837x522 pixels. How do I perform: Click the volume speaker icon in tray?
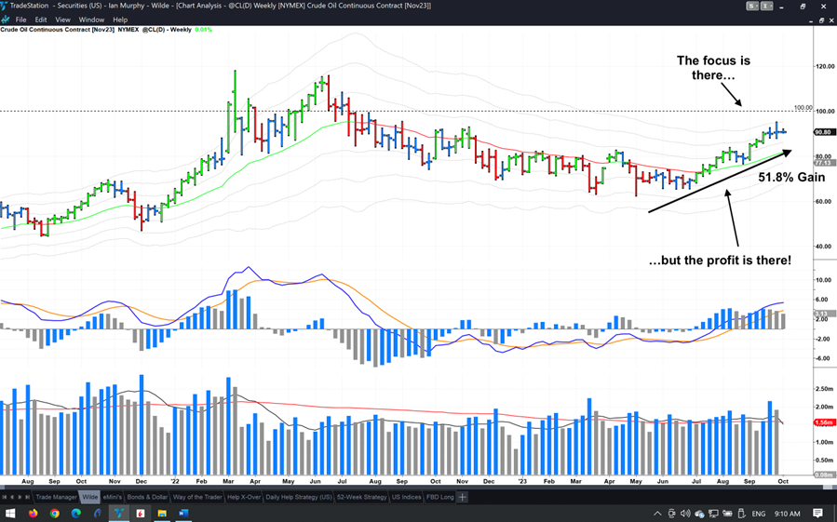[x=685, y=513]
